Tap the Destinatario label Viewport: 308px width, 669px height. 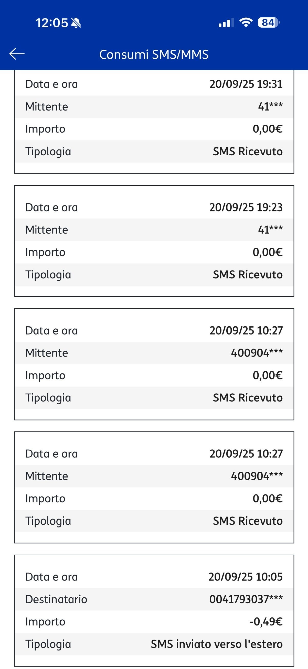[x=56, y=599]
